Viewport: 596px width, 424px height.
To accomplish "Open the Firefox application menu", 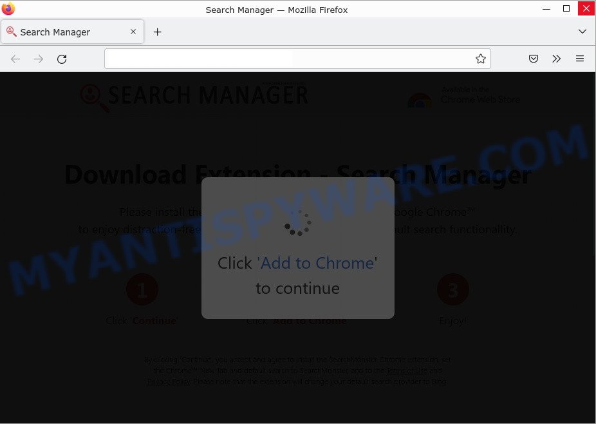I will (x=580, y=59).
